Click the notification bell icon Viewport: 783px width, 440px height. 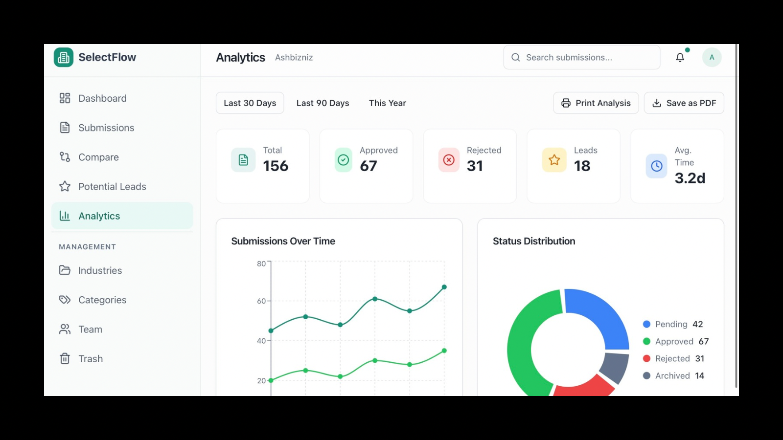[x=680, y=57]
